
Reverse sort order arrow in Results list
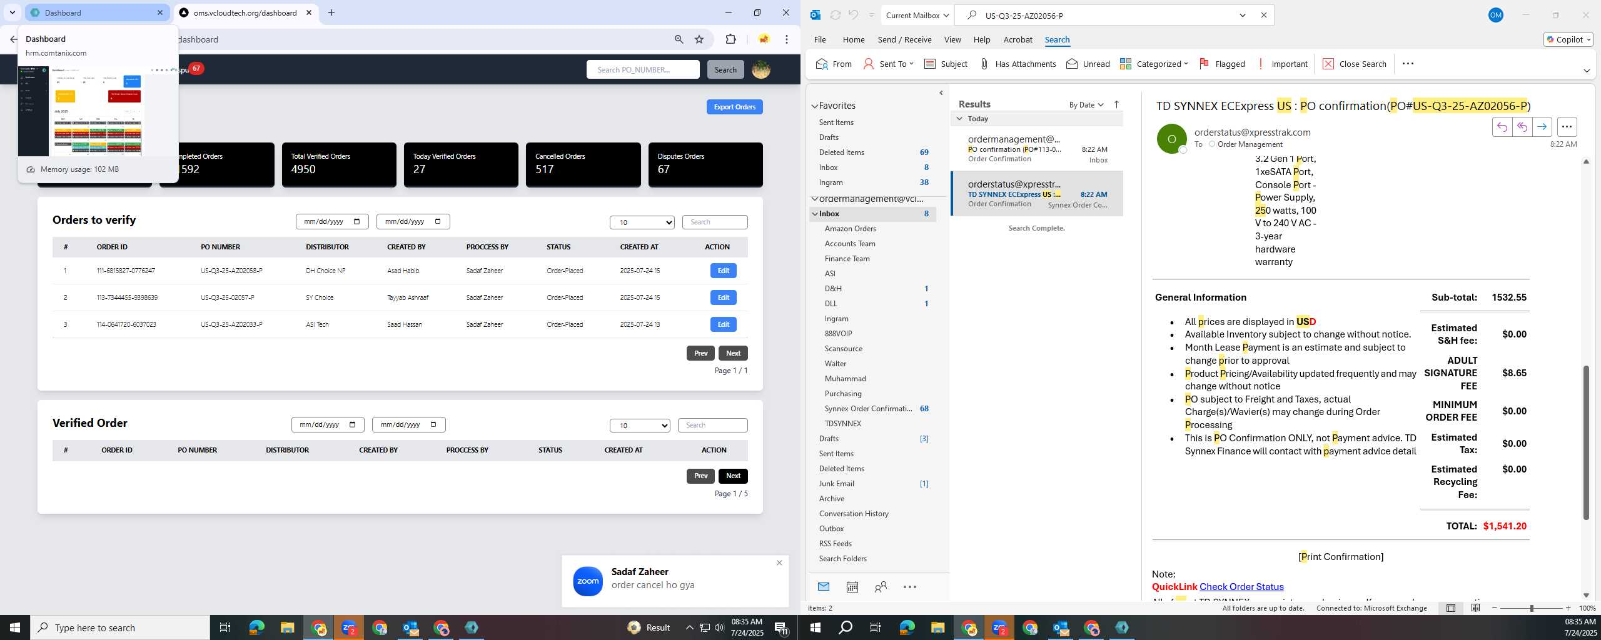tap(1116, 104)
